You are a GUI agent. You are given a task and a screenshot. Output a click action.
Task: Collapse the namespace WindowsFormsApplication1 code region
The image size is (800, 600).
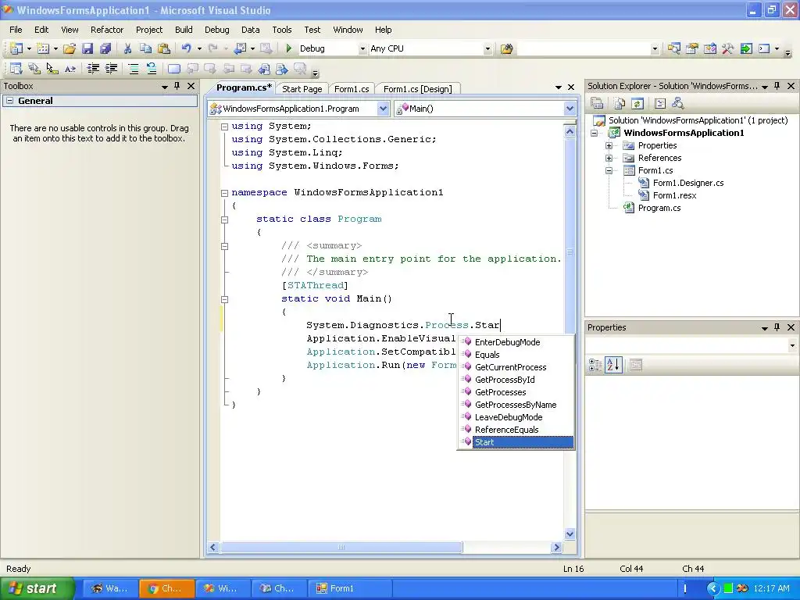pyautogui.click(x=224, y=193)
